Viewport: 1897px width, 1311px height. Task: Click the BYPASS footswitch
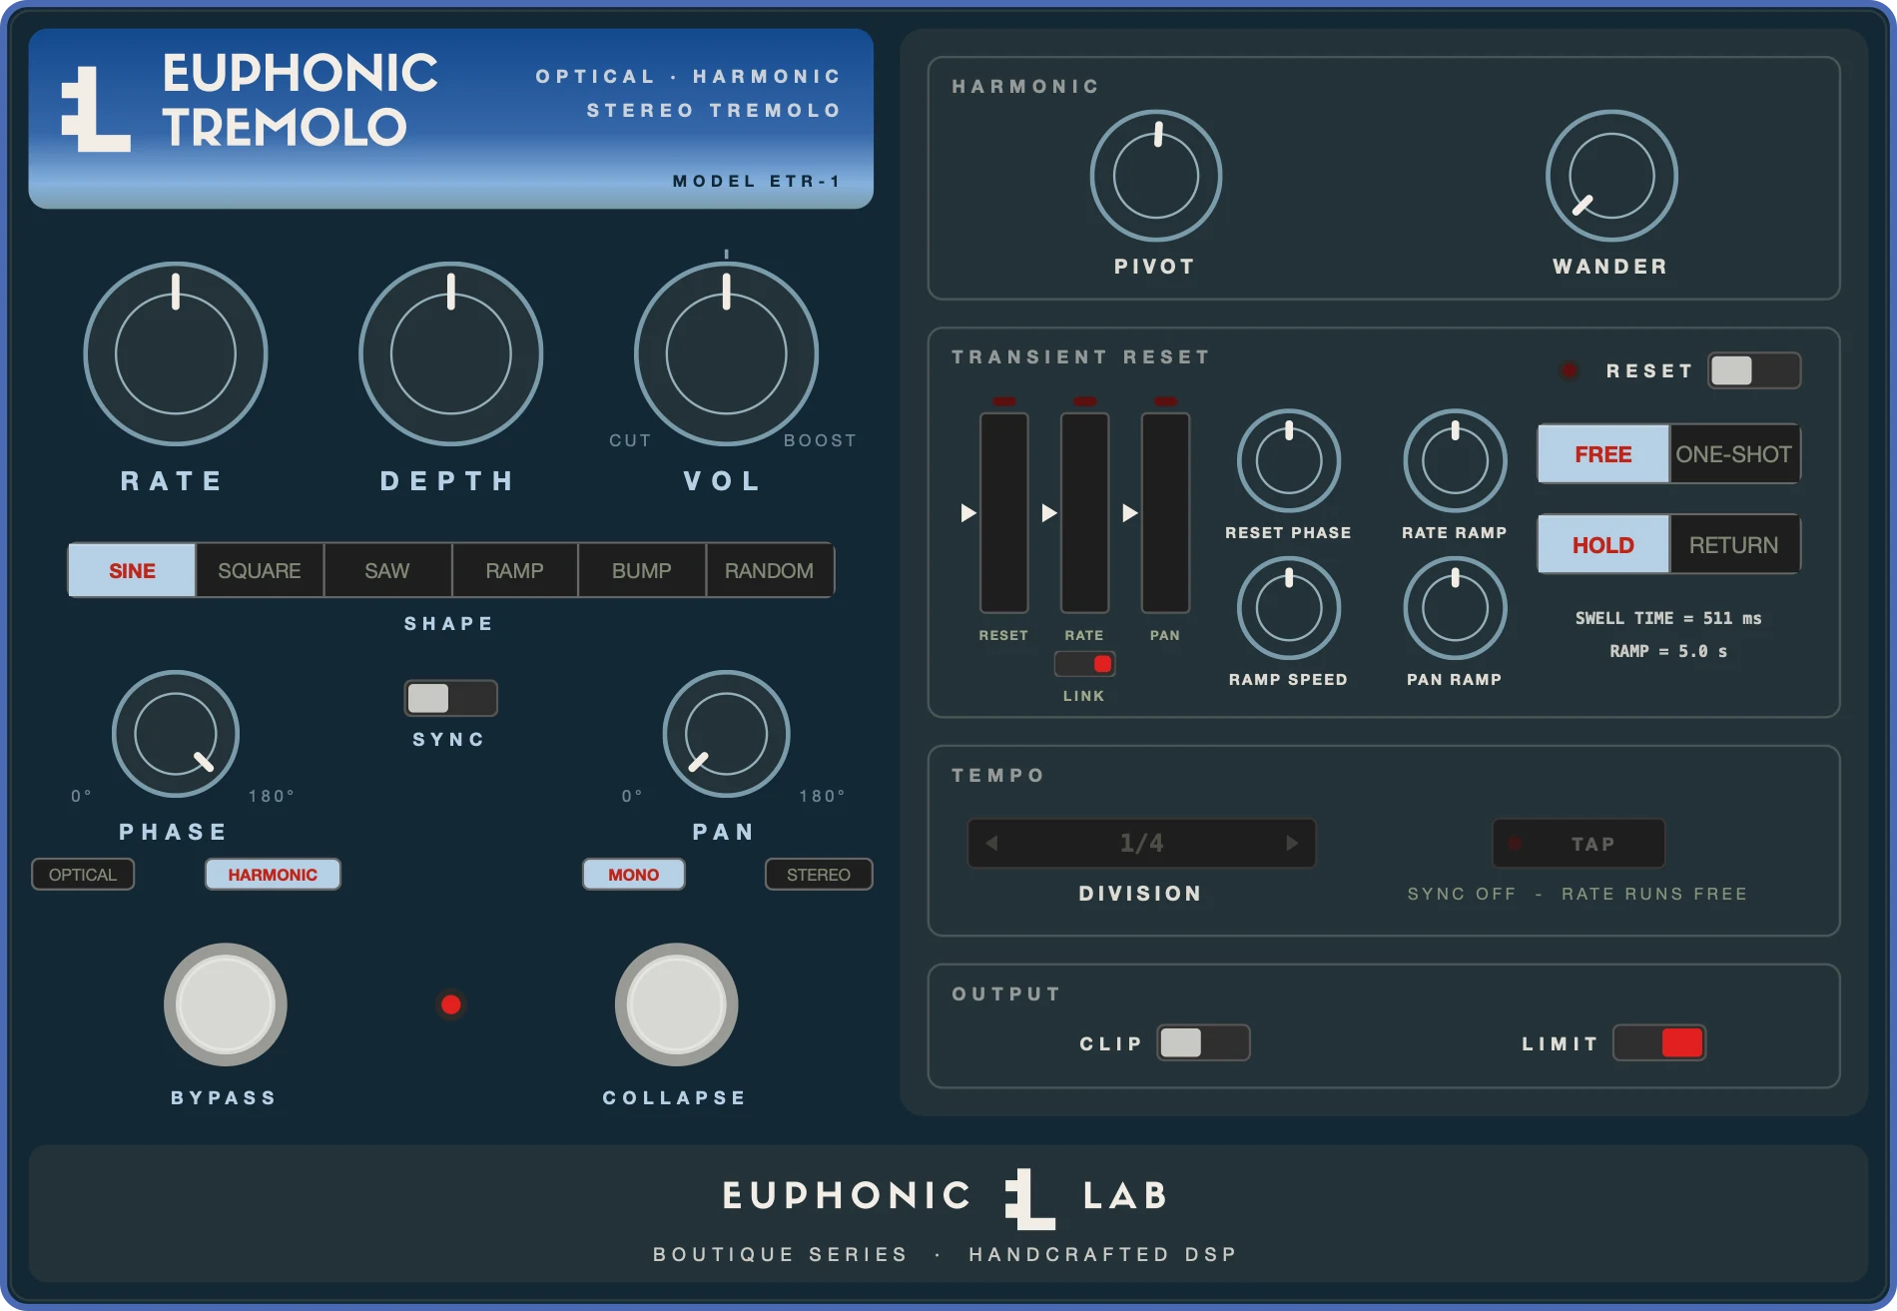pos(226,1004)
